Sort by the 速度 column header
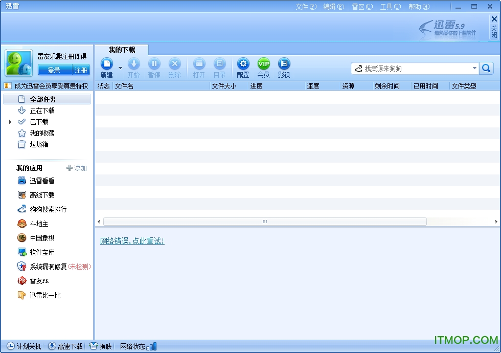Viewport: 501px width, 353px height. (x=323, y=86)
